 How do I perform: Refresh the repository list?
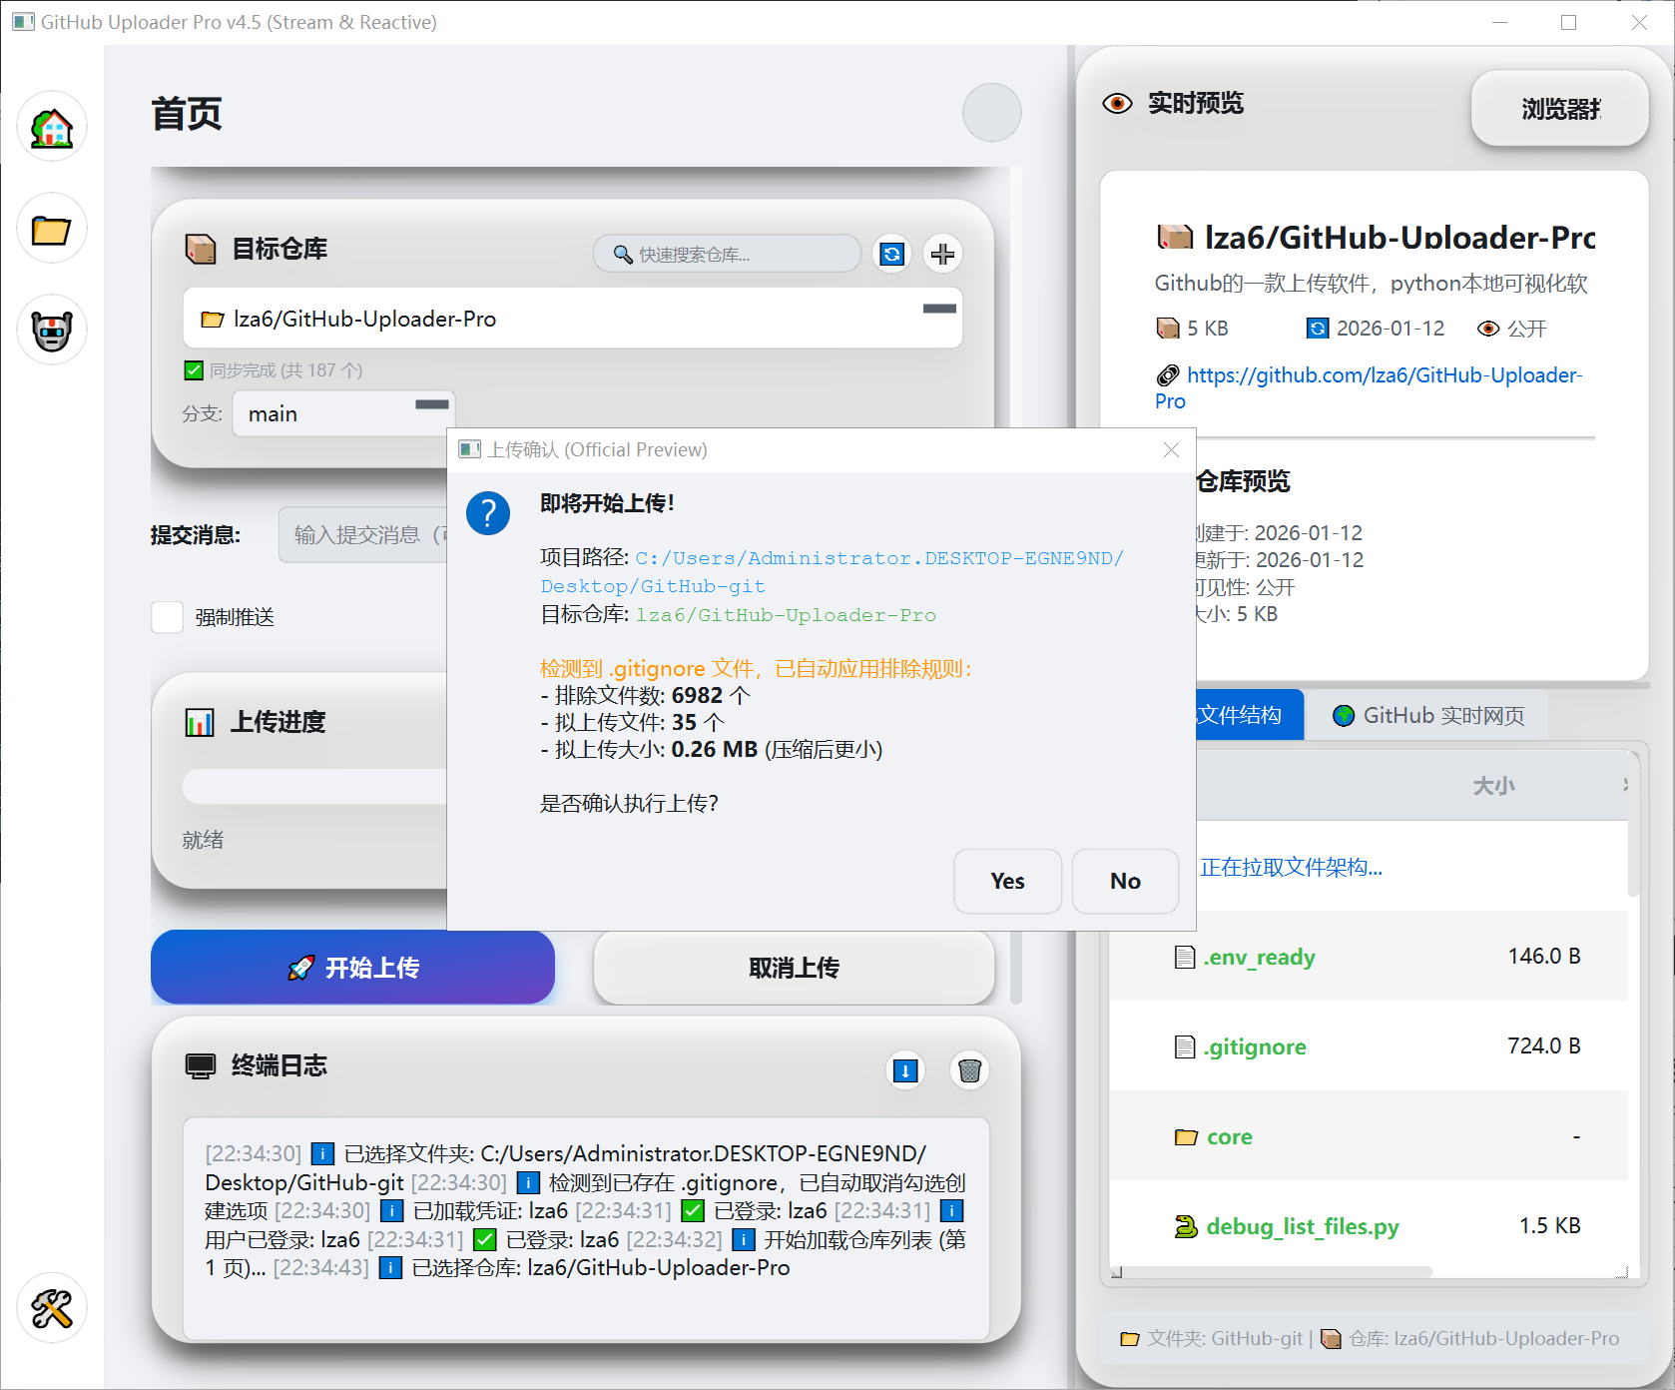892,254
